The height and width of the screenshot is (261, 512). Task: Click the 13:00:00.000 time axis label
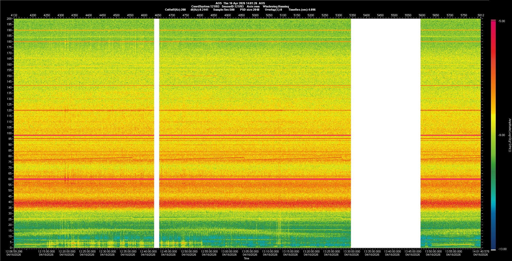pos(230,251)
